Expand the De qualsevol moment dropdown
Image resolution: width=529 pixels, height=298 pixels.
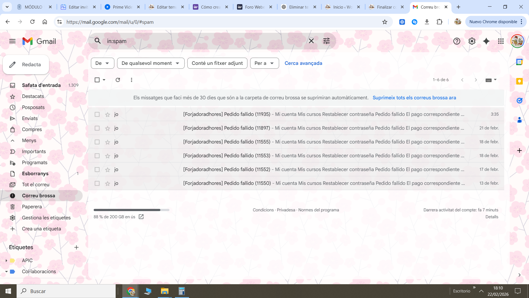pyautogui.click(x=150, y=63)
